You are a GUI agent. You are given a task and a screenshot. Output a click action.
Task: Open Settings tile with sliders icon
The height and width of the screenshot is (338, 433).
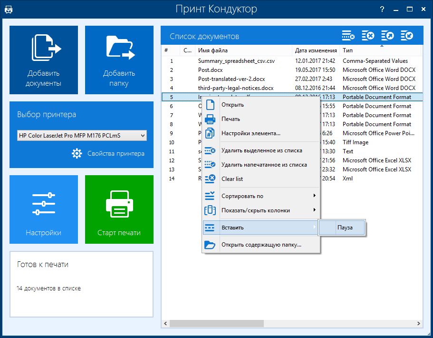tap(44, 204)
